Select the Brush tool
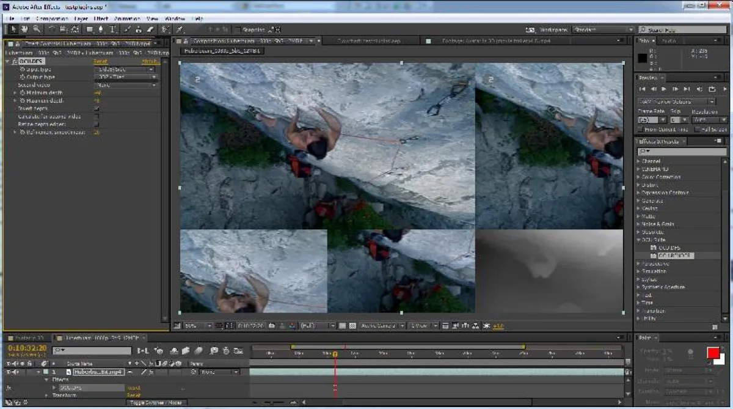This screenshot has width=733, height=409. pyautogui.click(x=126, y=29)
